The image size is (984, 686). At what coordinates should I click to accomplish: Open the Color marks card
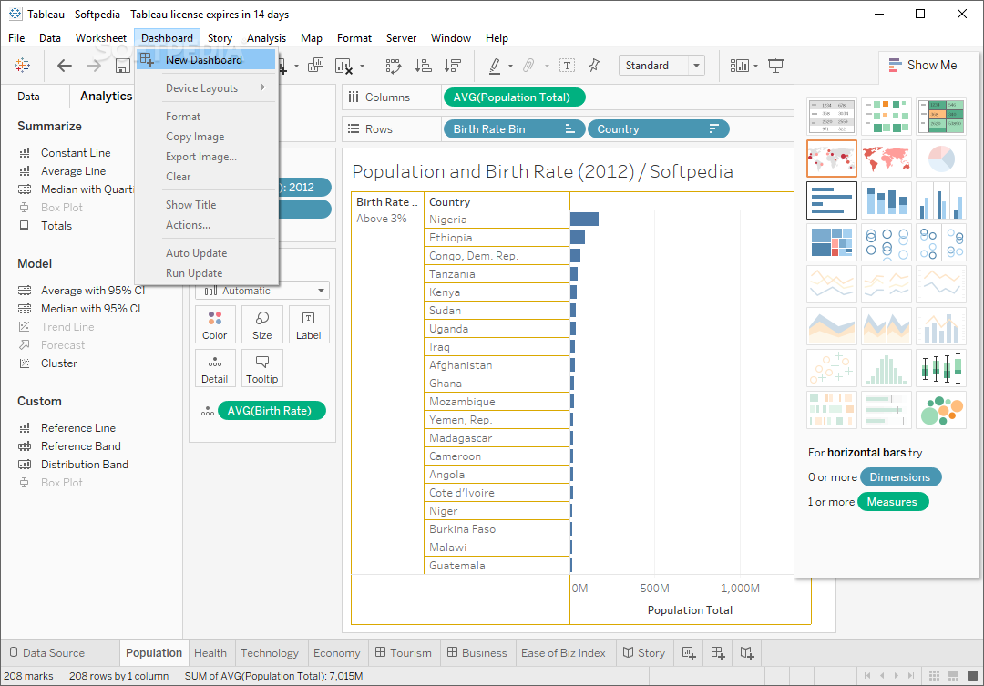(x=215, y=324)
